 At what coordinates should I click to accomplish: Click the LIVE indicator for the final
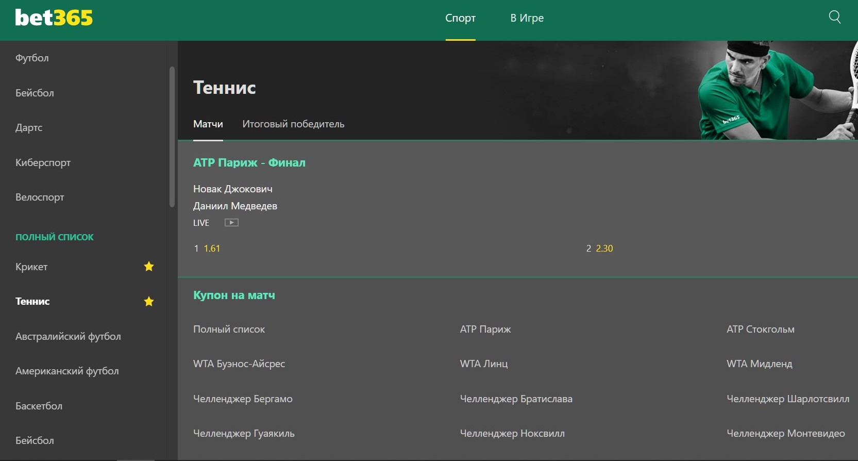tap(201, 223)
